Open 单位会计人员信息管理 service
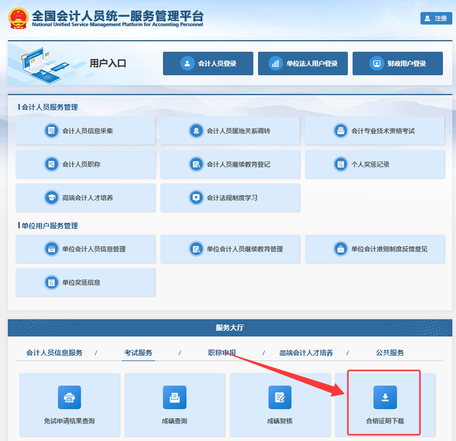The width and height of the screenshot is (456, 441). [85, 249]
